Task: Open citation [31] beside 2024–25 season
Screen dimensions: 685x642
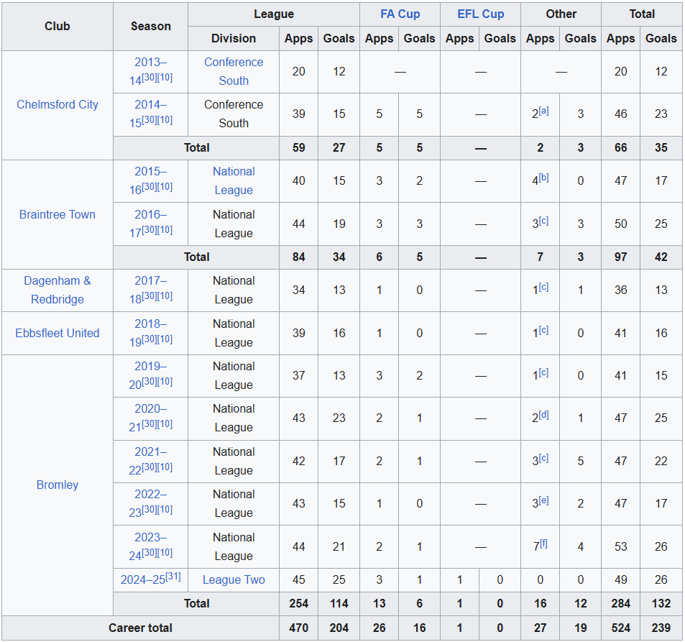Action: 173,577
